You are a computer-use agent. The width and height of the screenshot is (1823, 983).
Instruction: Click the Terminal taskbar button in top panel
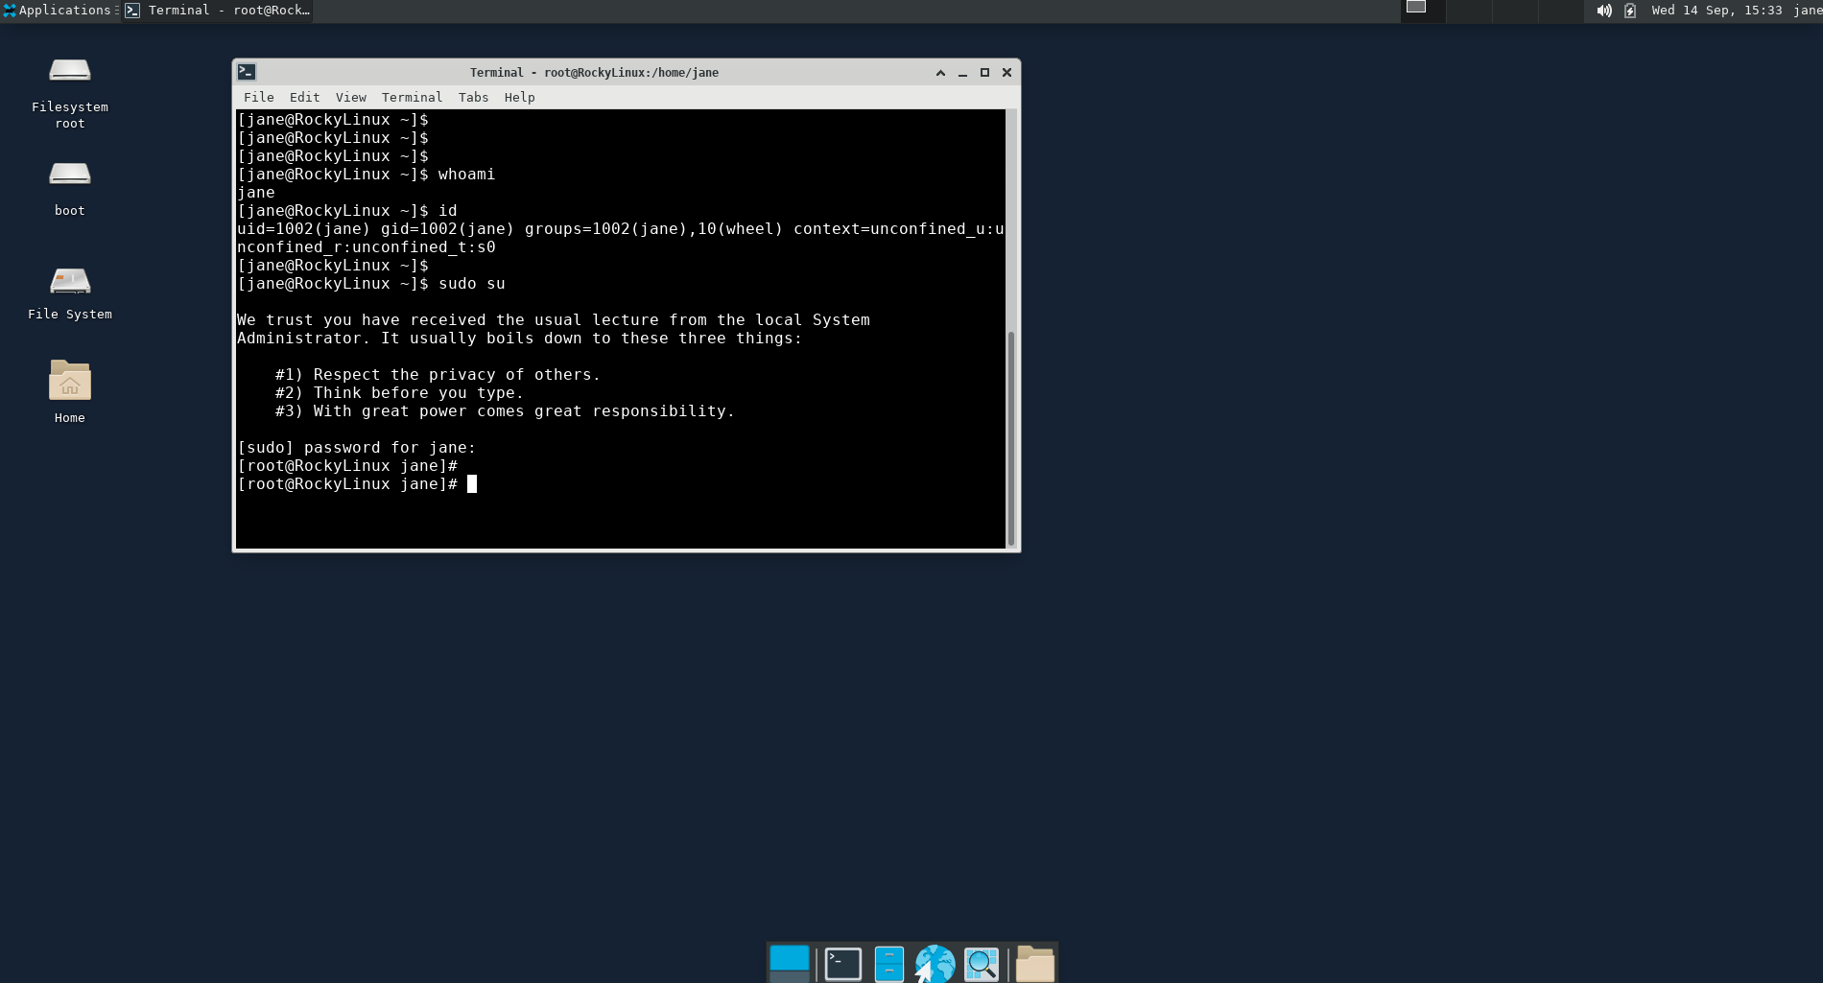tap(218, 11)
